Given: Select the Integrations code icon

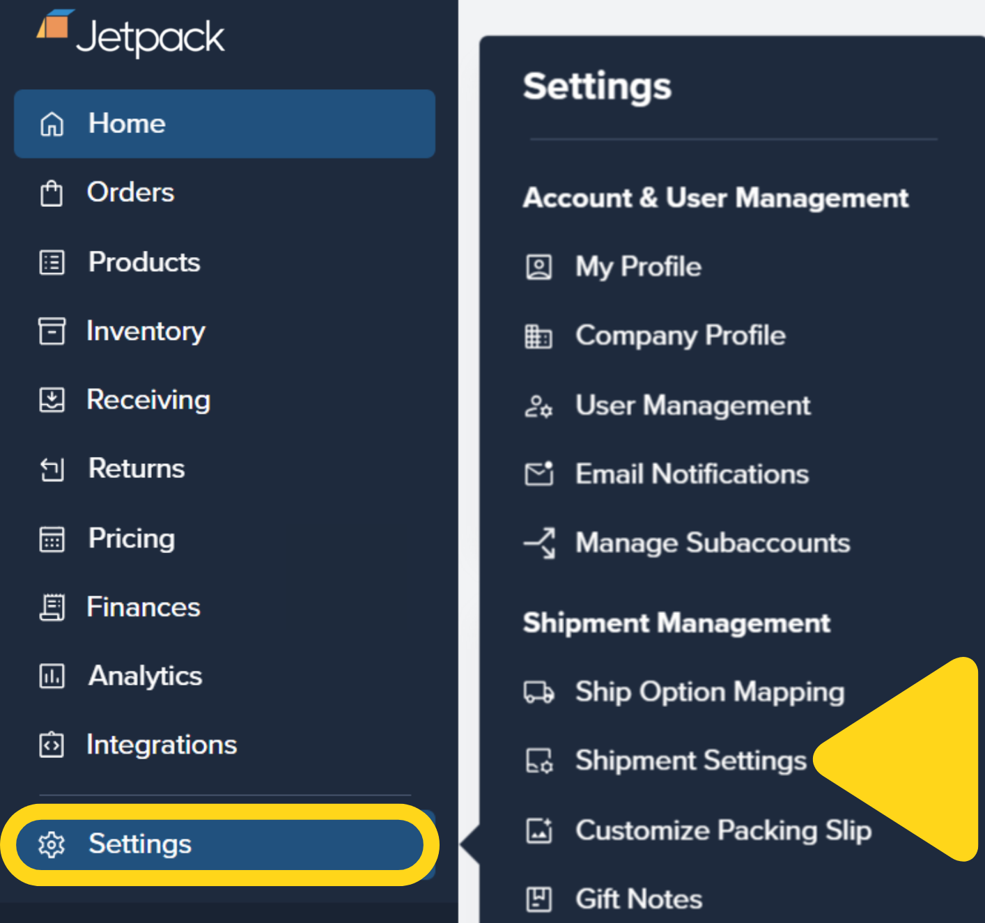Looking at the screenshot, I should coord(52,745).
